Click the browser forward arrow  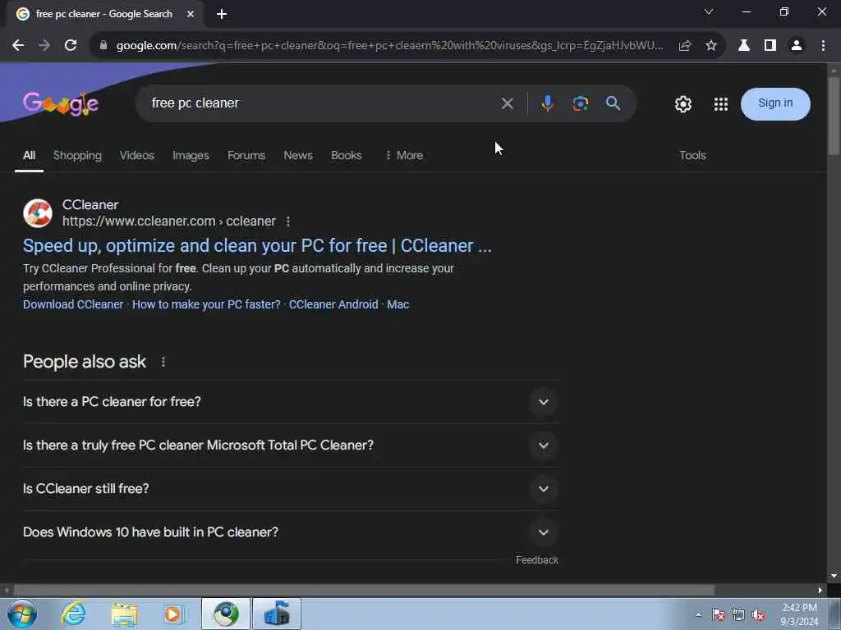(x=44, y=46)
